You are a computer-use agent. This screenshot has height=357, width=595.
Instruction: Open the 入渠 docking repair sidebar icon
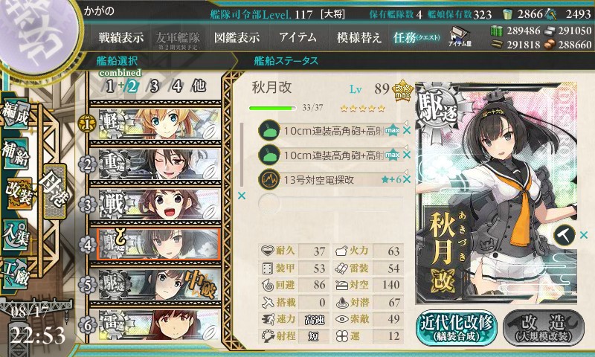tap(15, 235)
